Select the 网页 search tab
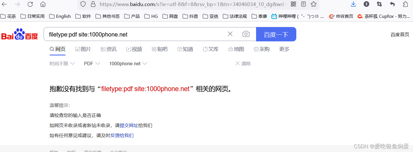This screenshot has height=152, width=413. pos(57,49)
